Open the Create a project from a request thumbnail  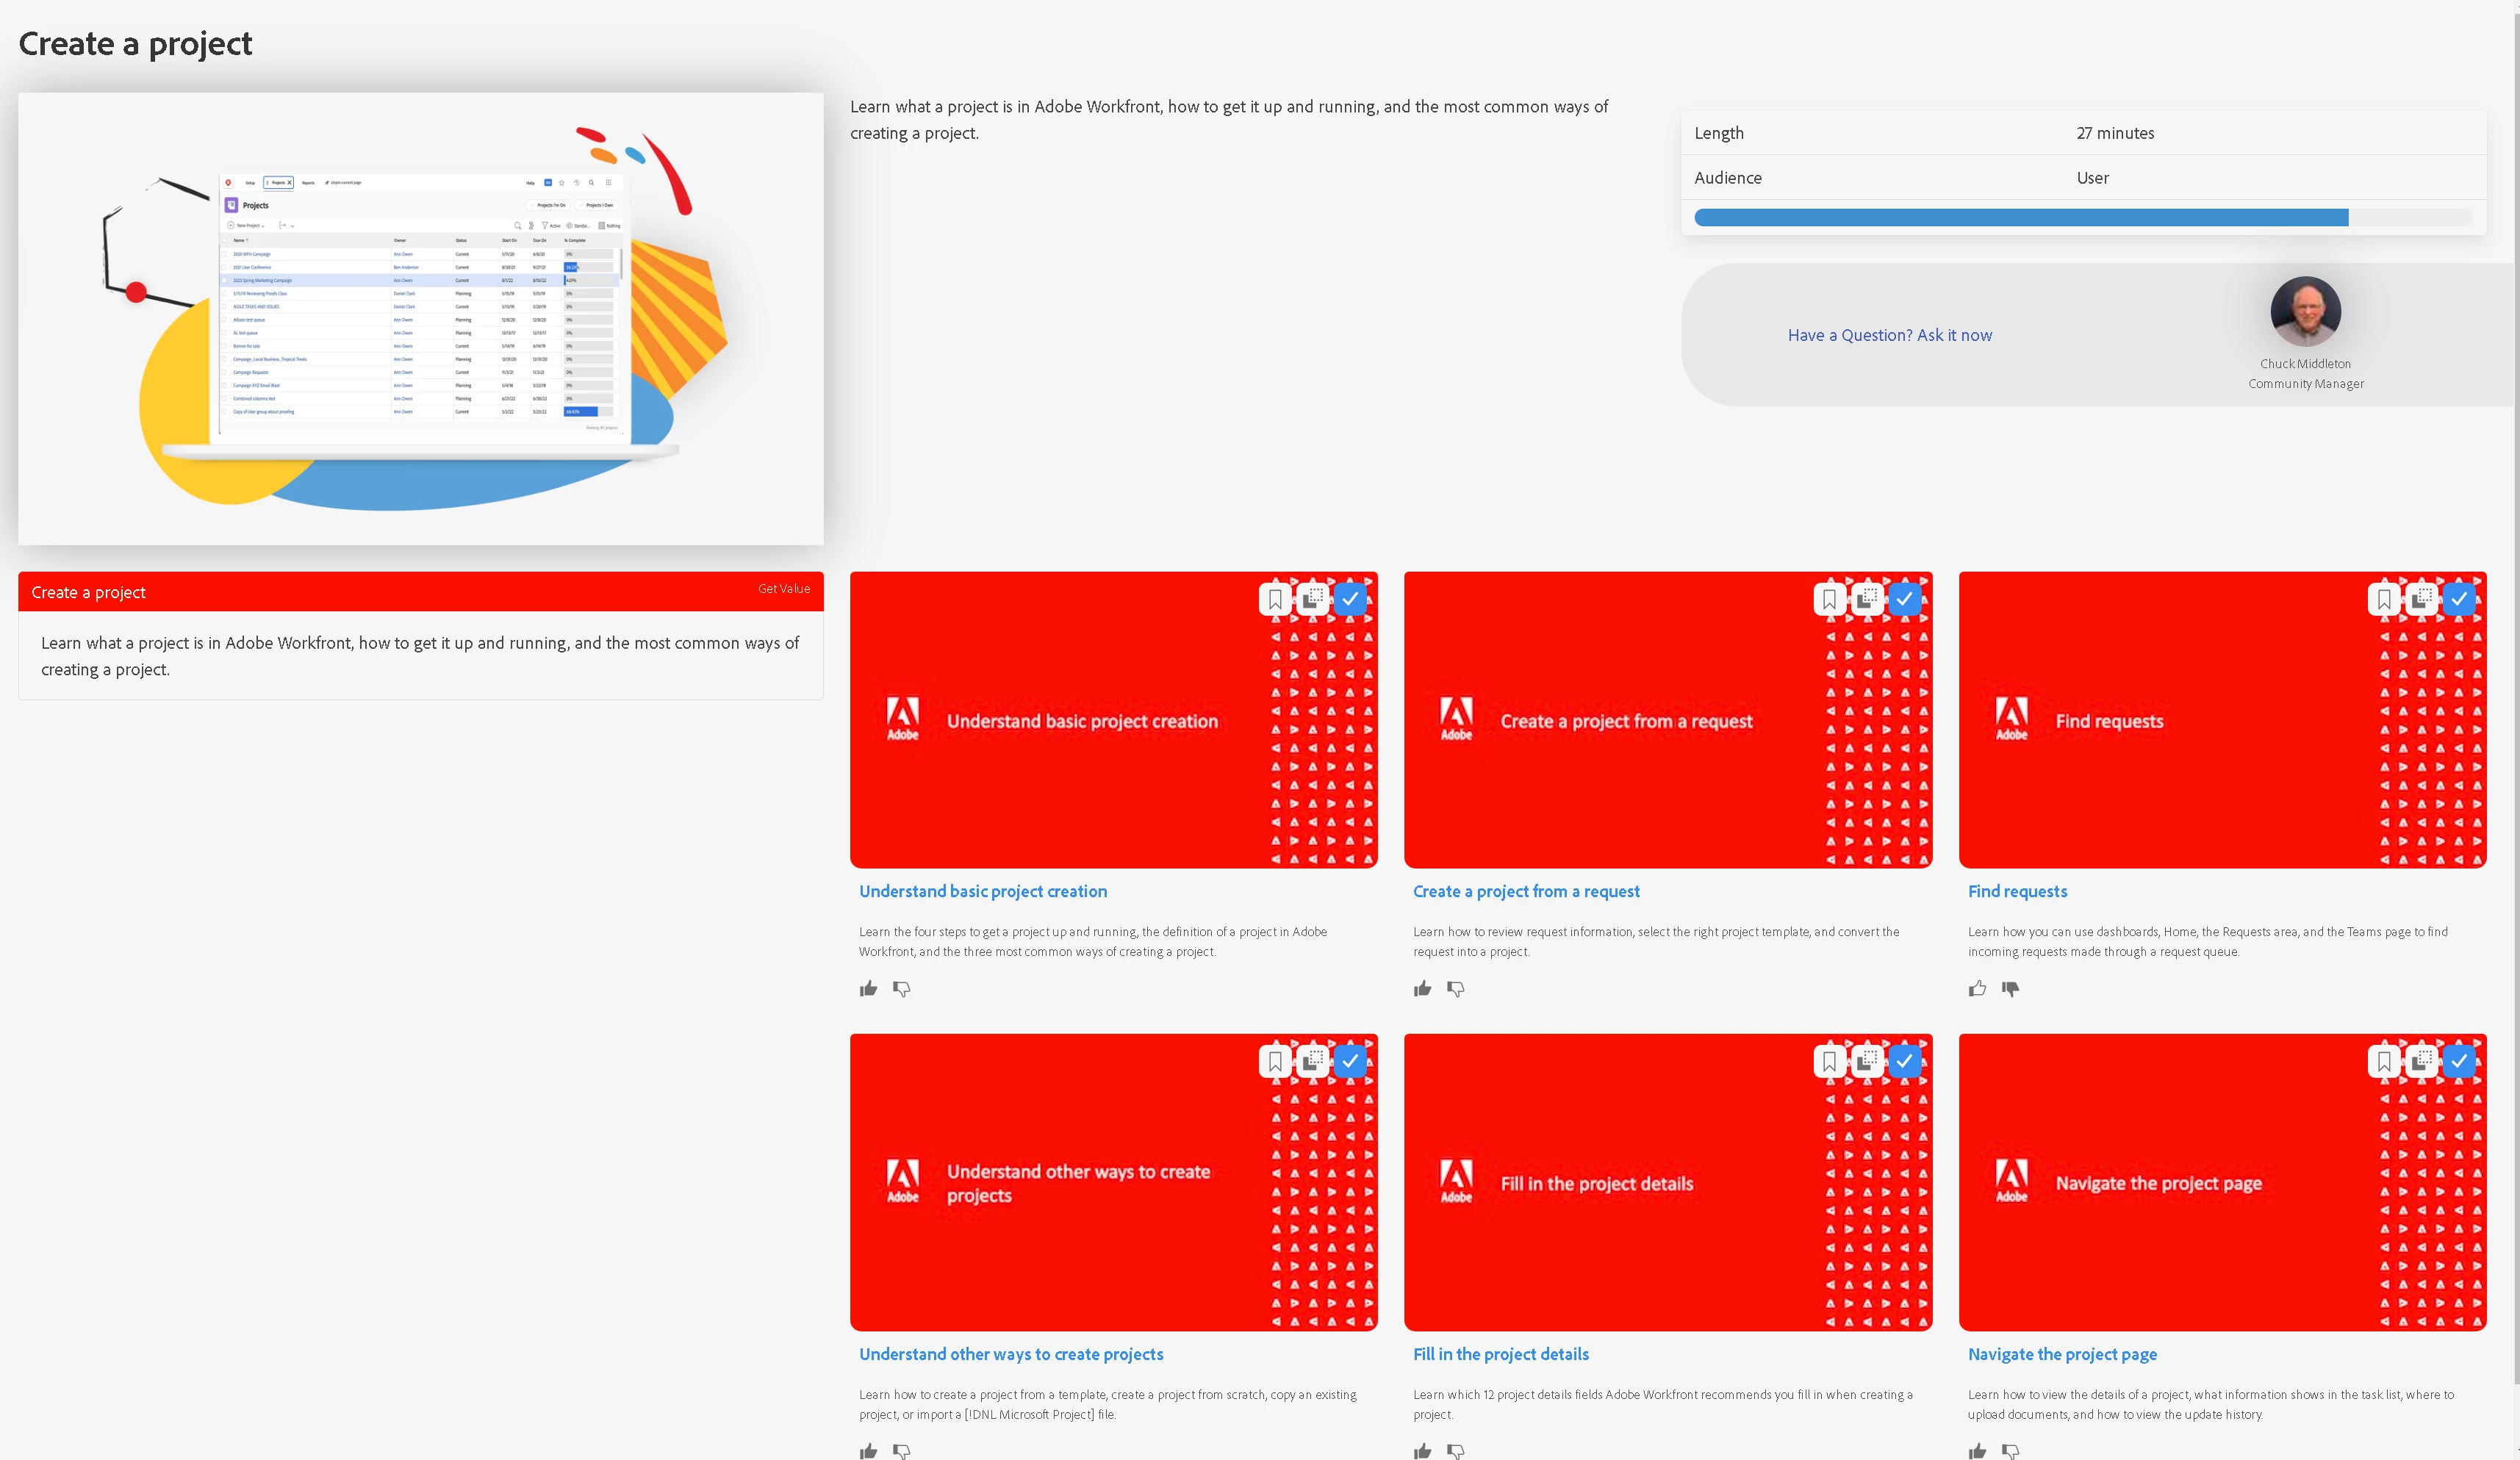[x=1625, y=720]
